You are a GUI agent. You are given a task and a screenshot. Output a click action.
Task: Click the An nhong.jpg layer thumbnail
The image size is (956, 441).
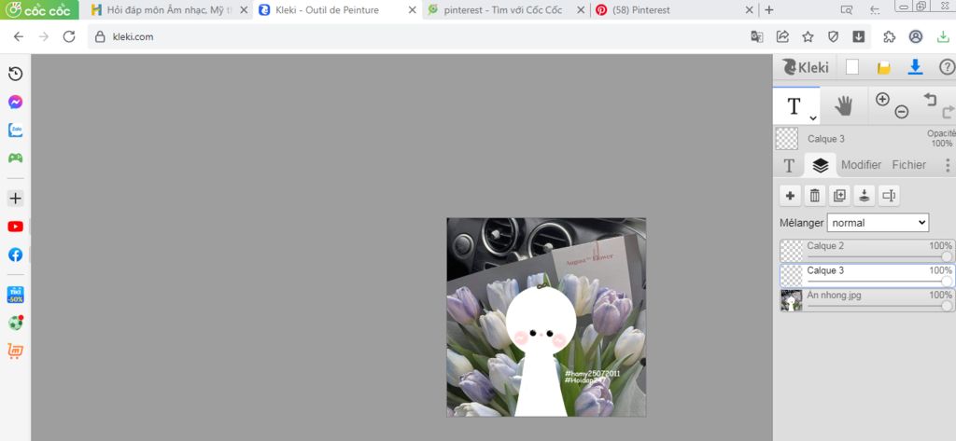(x=792, y=300)
